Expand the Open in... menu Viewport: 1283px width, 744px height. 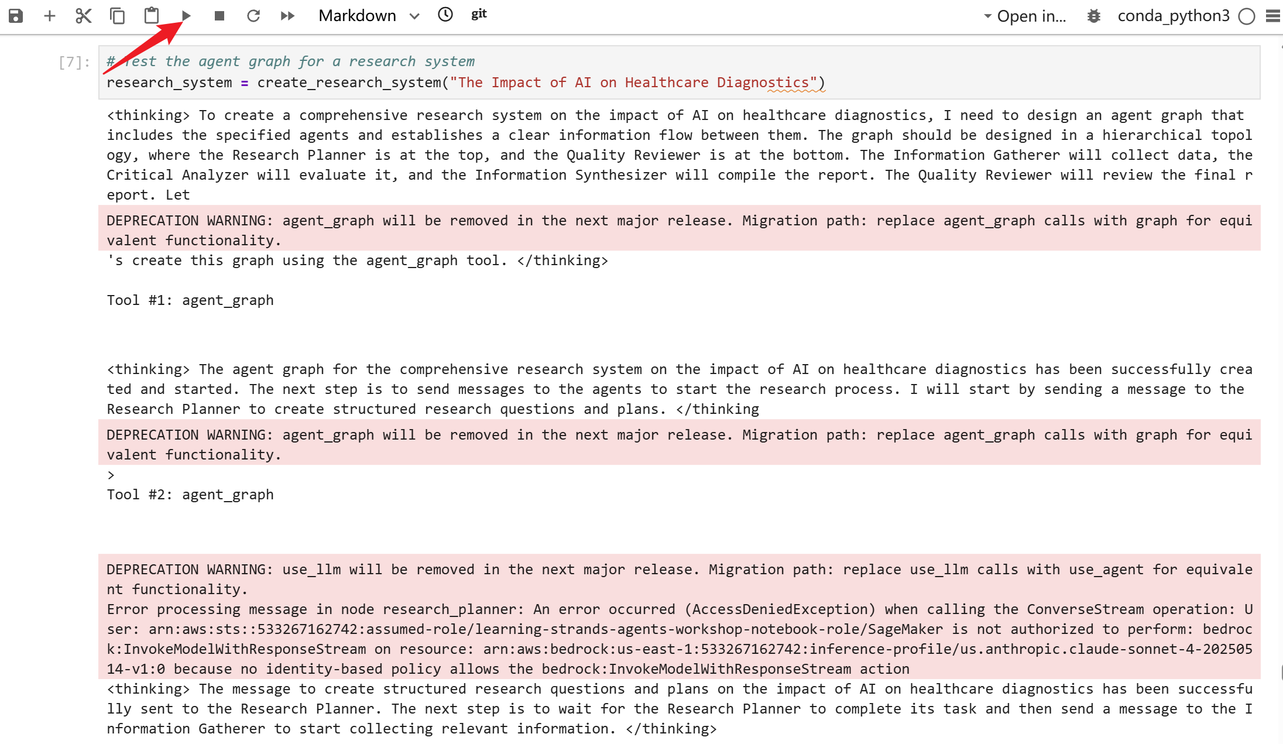[1024, 16]
